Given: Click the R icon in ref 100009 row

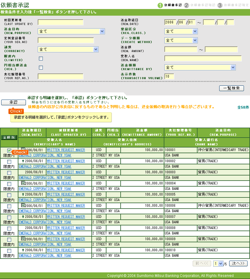Looking at the screenshot, I should pos(23,239).
